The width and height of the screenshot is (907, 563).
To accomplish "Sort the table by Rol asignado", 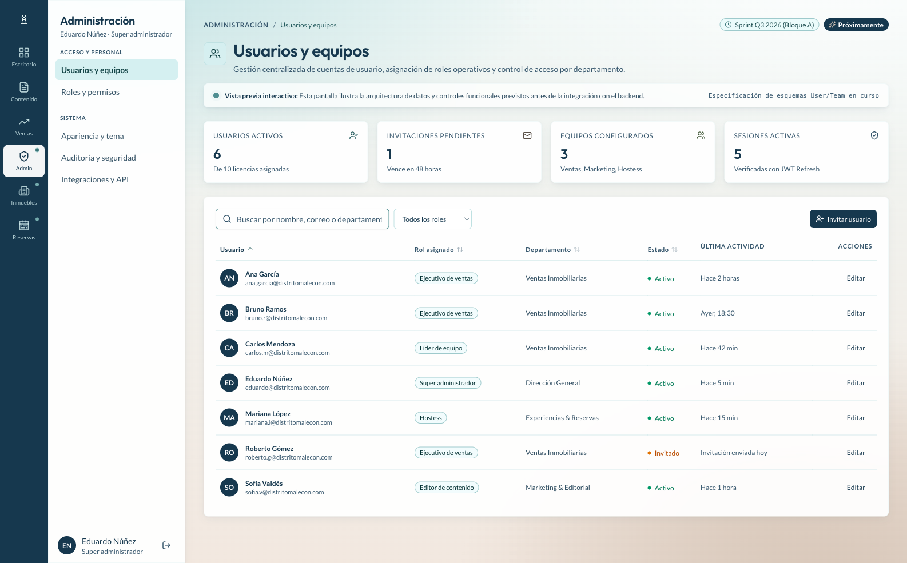I will (439, 250).
